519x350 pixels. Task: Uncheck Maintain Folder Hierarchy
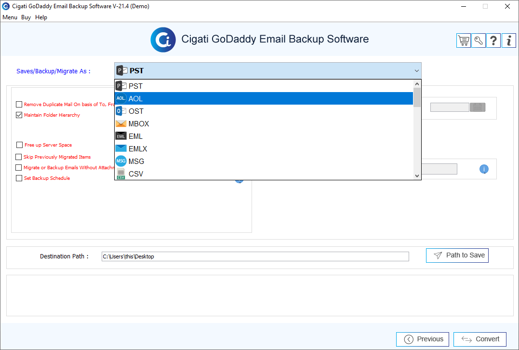(19, 115)
